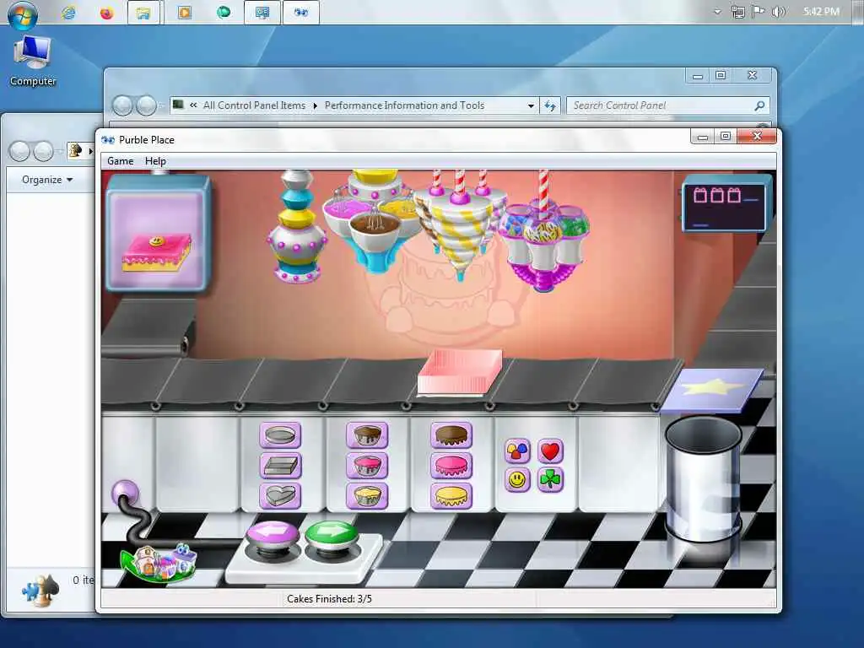Select the square cake pan shape
This screenshot has height=648, width=864.
[280, 466]
